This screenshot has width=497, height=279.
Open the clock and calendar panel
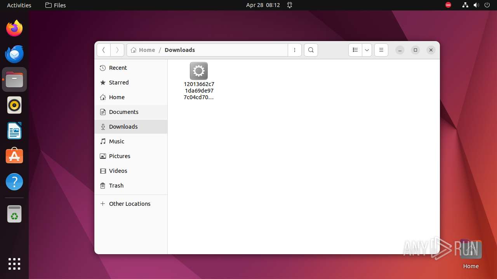pos(263,5)
